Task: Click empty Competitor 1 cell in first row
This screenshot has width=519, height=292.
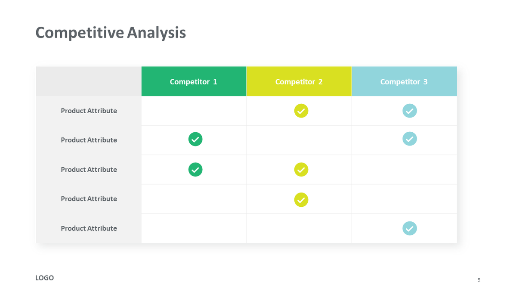Action: [194, 111]
